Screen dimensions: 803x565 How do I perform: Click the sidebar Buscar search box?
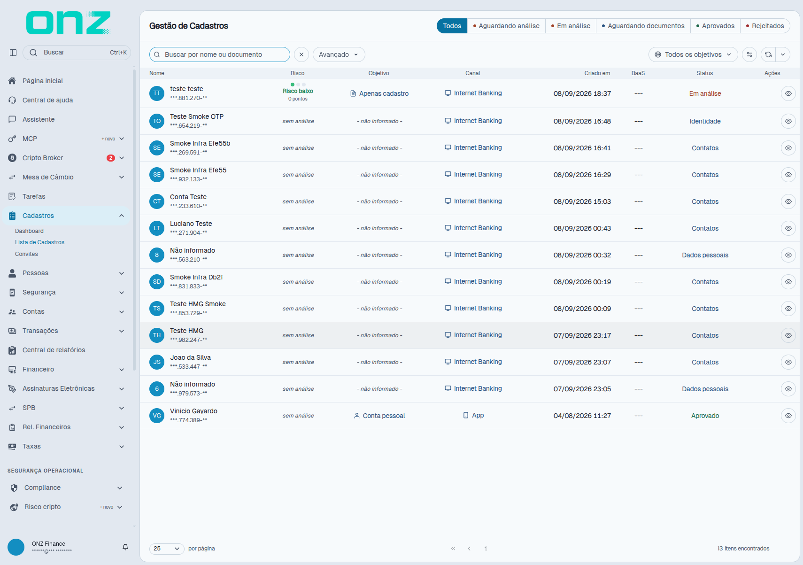point(77,53)
